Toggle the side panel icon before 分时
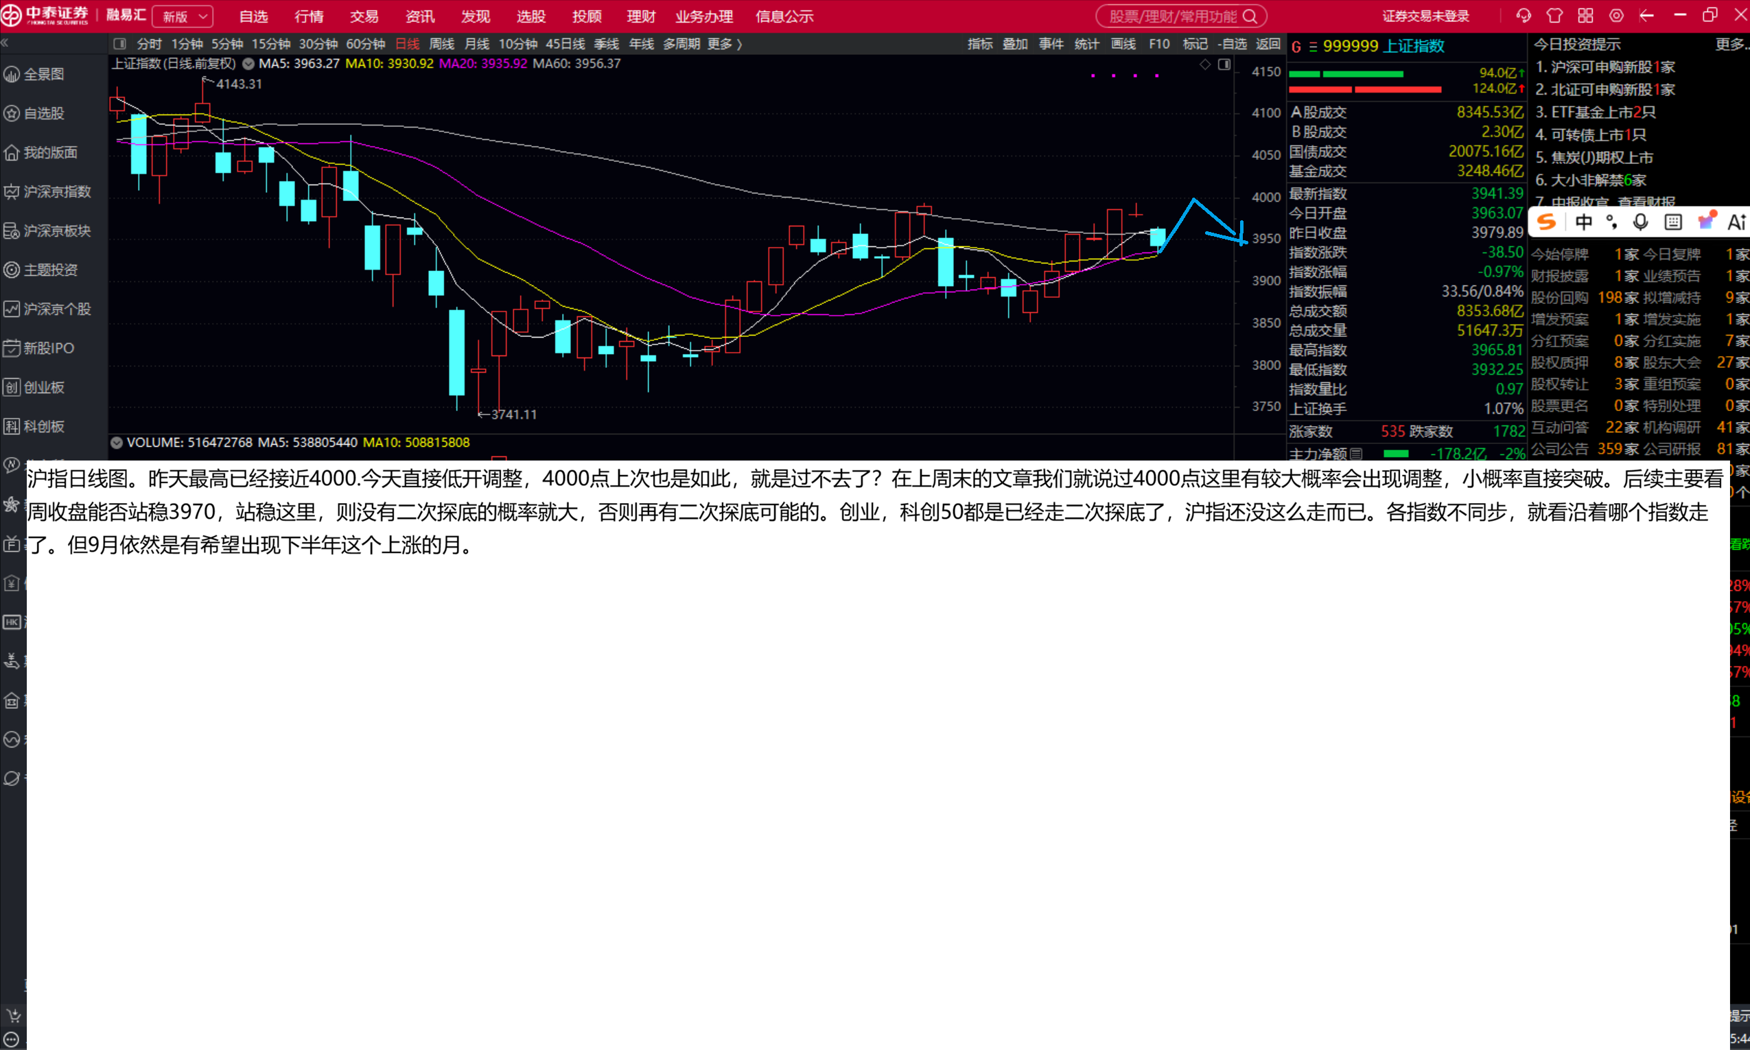Image resolution: width=1750 pixels, height=1050 pixels. 119,44
